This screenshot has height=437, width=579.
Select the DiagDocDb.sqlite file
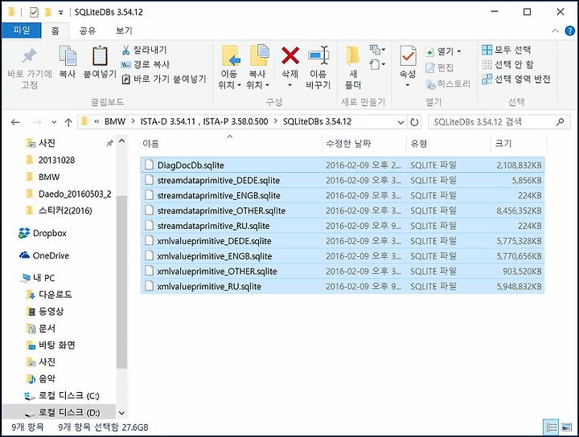[x=343, y=165]
